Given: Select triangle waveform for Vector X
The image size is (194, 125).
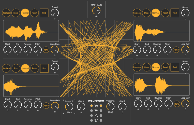Looking at the screenshot, I should tap(101, 116).
